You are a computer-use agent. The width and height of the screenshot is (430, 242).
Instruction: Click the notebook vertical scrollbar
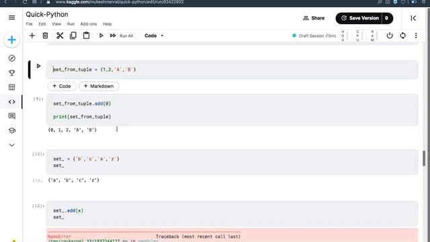pos(424,159)
